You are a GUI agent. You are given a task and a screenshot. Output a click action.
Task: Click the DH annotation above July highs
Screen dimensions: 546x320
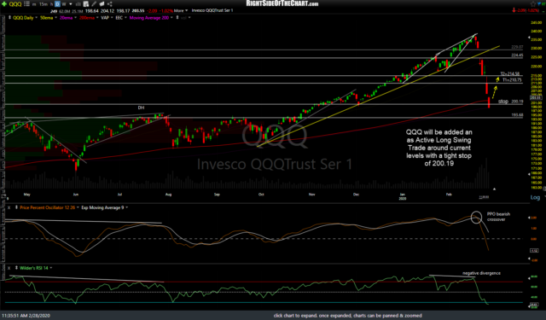pos(141,108)
